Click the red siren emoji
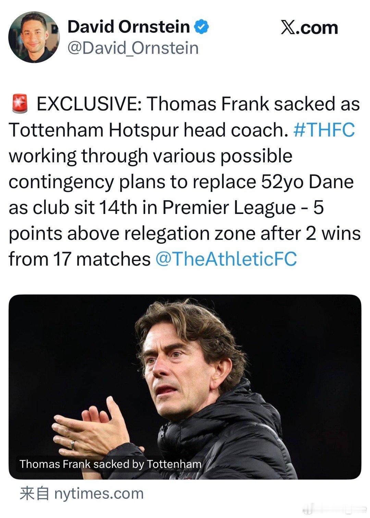The width and height of the screenshot is (370, 518). [20, 104]
